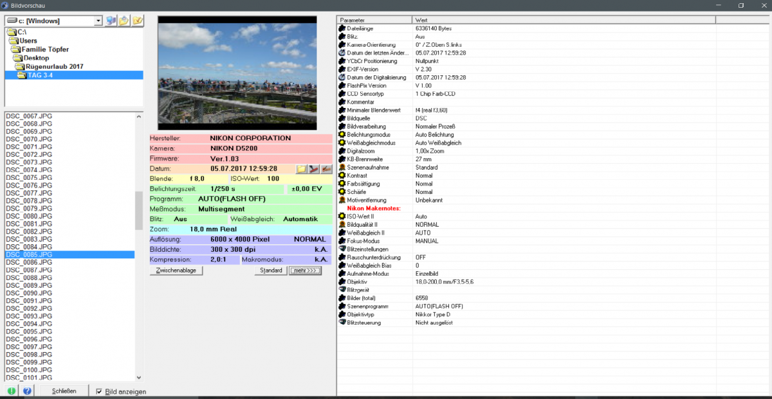
Task: Click the Belichtungszeit 1/250 s field
Action: point(216,189)
